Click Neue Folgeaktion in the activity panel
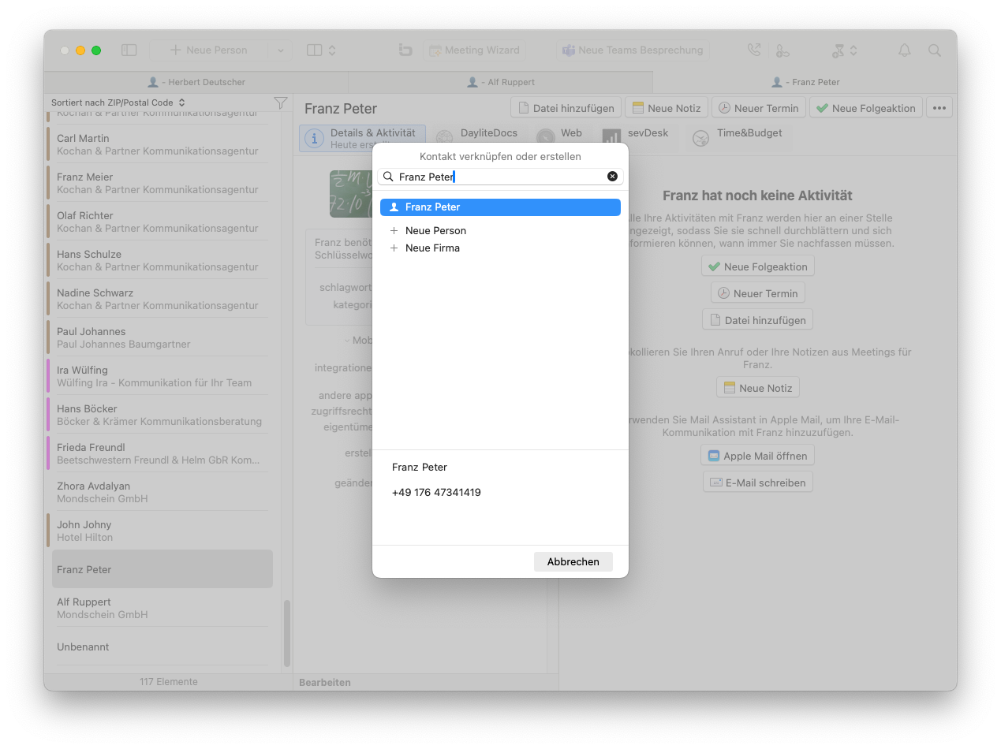Viewport: 1001px width, 749px height. [758, 266]
